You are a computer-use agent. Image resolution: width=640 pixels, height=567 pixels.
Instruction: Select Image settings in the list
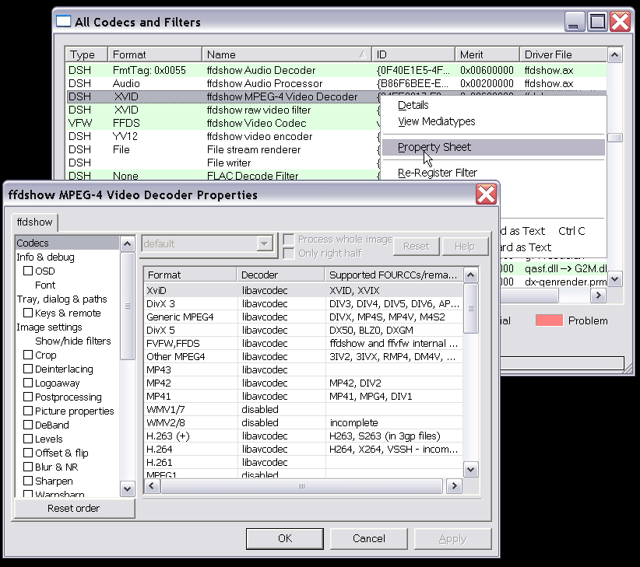pyautogui.click(x=49, y=327)
